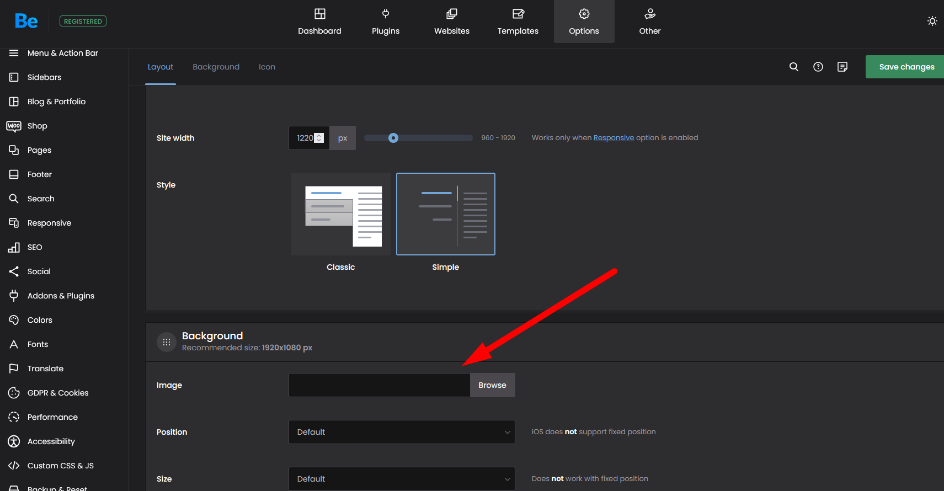944x491 pixels.
Task: Click the search magnifier in toolbar
Action: (x=794, y=67)
